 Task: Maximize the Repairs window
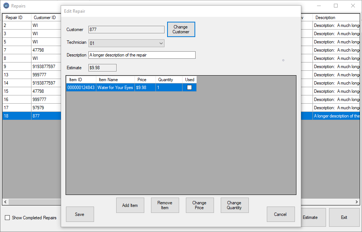coord(336,6)
